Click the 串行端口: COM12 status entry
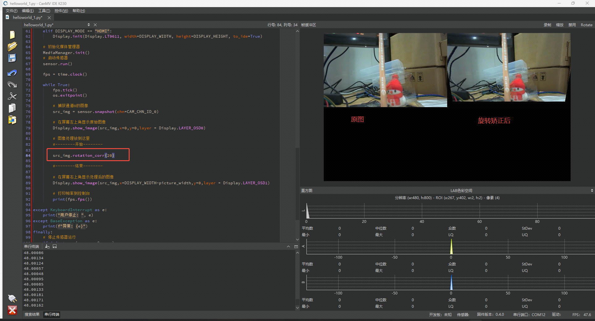This screenshot has height=321, width=595. point(529,315)
